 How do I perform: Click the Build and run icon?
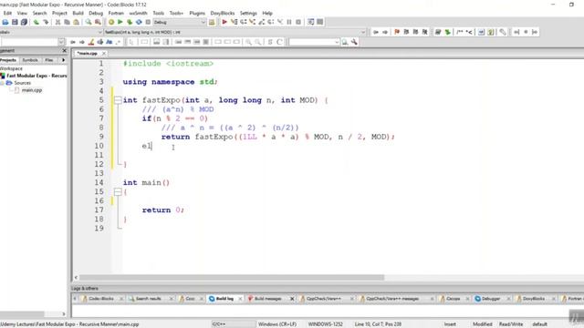[x=130, y=22]
